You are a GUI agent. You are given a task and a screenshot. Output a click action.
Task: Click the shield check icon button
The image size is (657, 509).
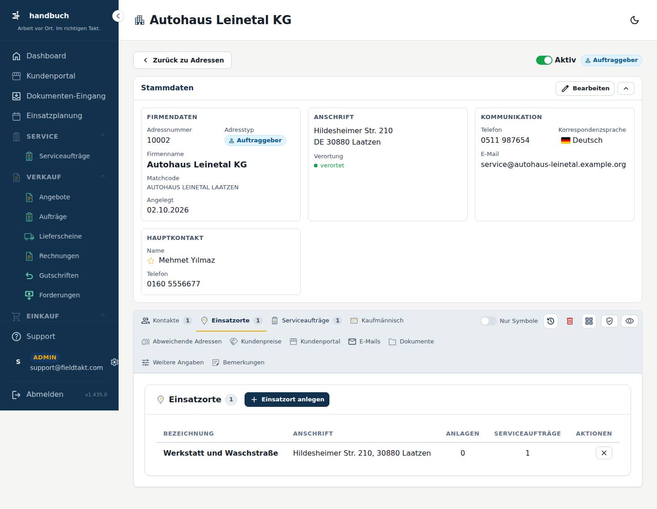coord(610,321)
